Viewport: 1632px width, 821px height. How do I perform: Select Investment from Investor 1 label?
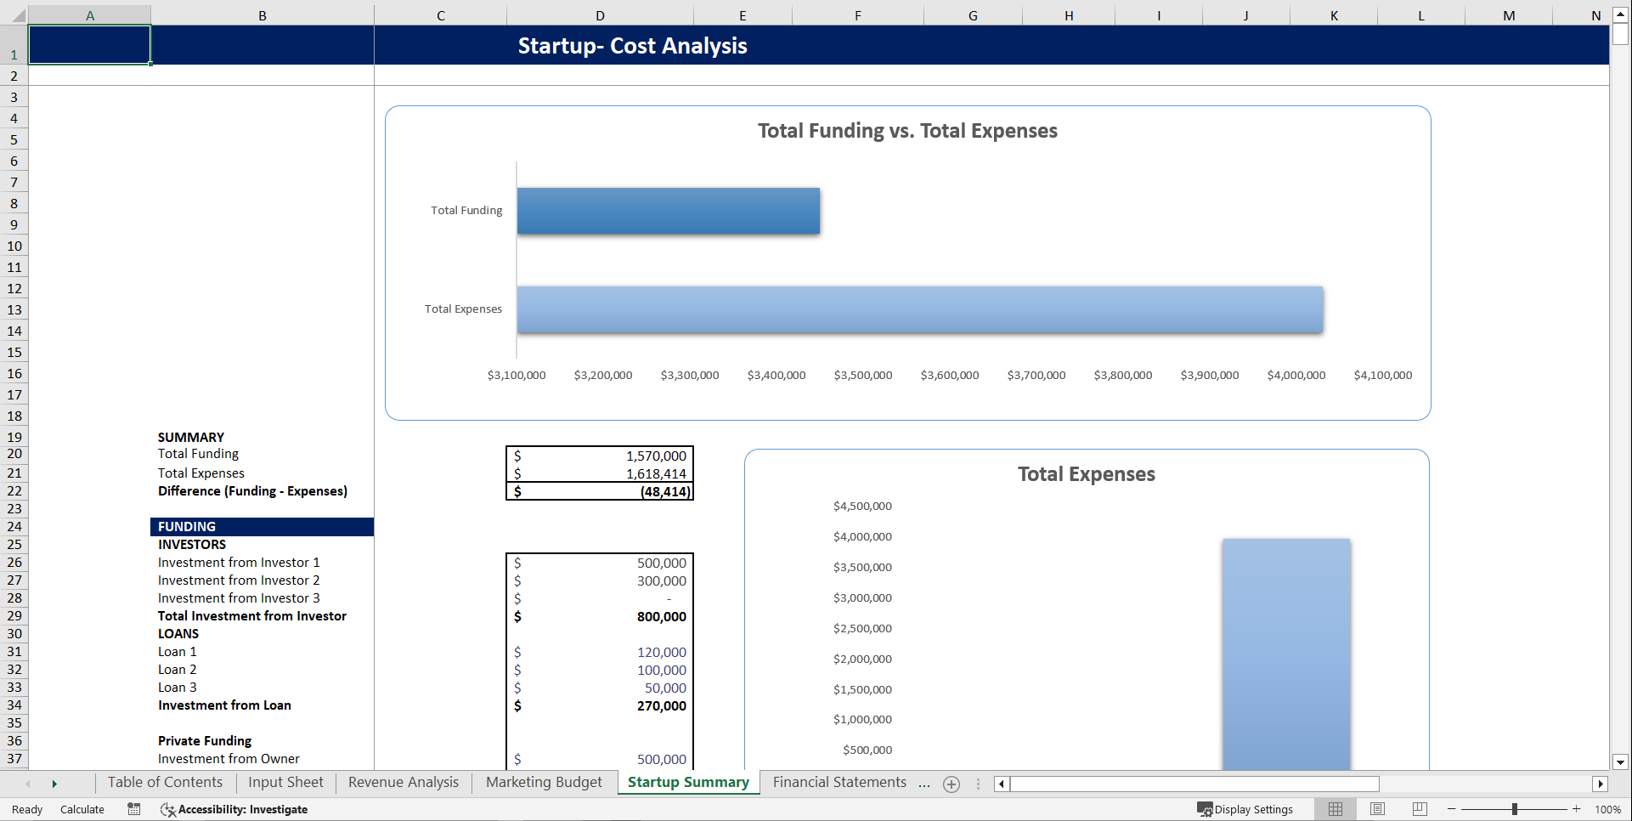pos(239,563)
